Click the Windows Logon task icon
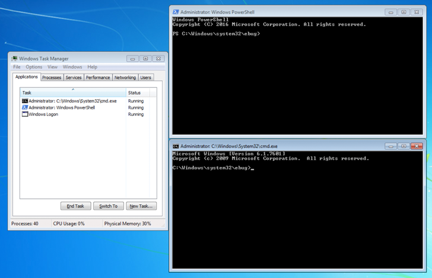432x278 pixels. [25, 114]
